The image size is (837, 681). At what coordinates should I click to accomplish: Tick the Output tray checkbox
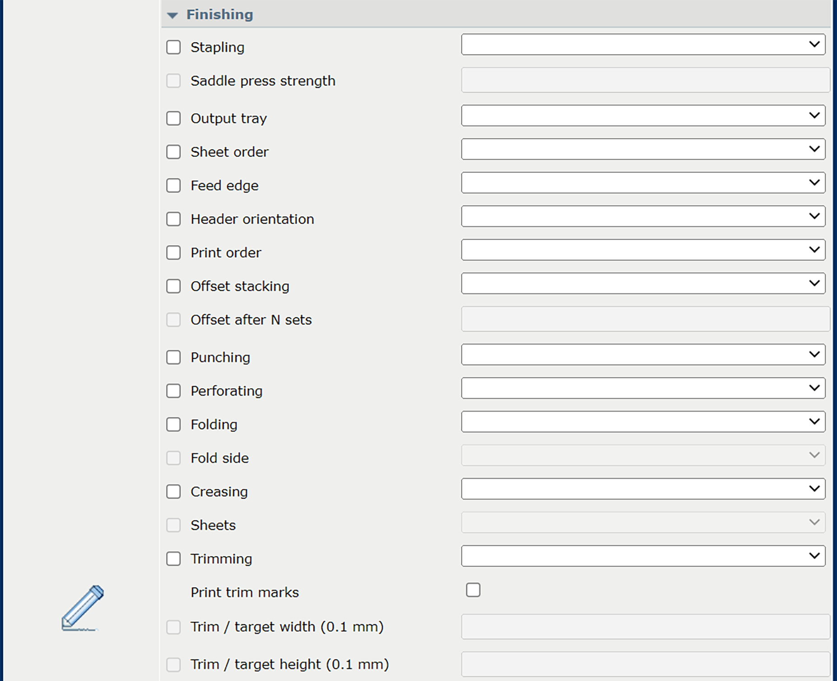pos(173,118)
